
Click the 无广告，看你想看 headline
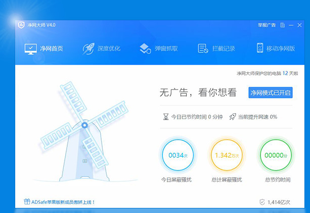[x=198, y=92]
